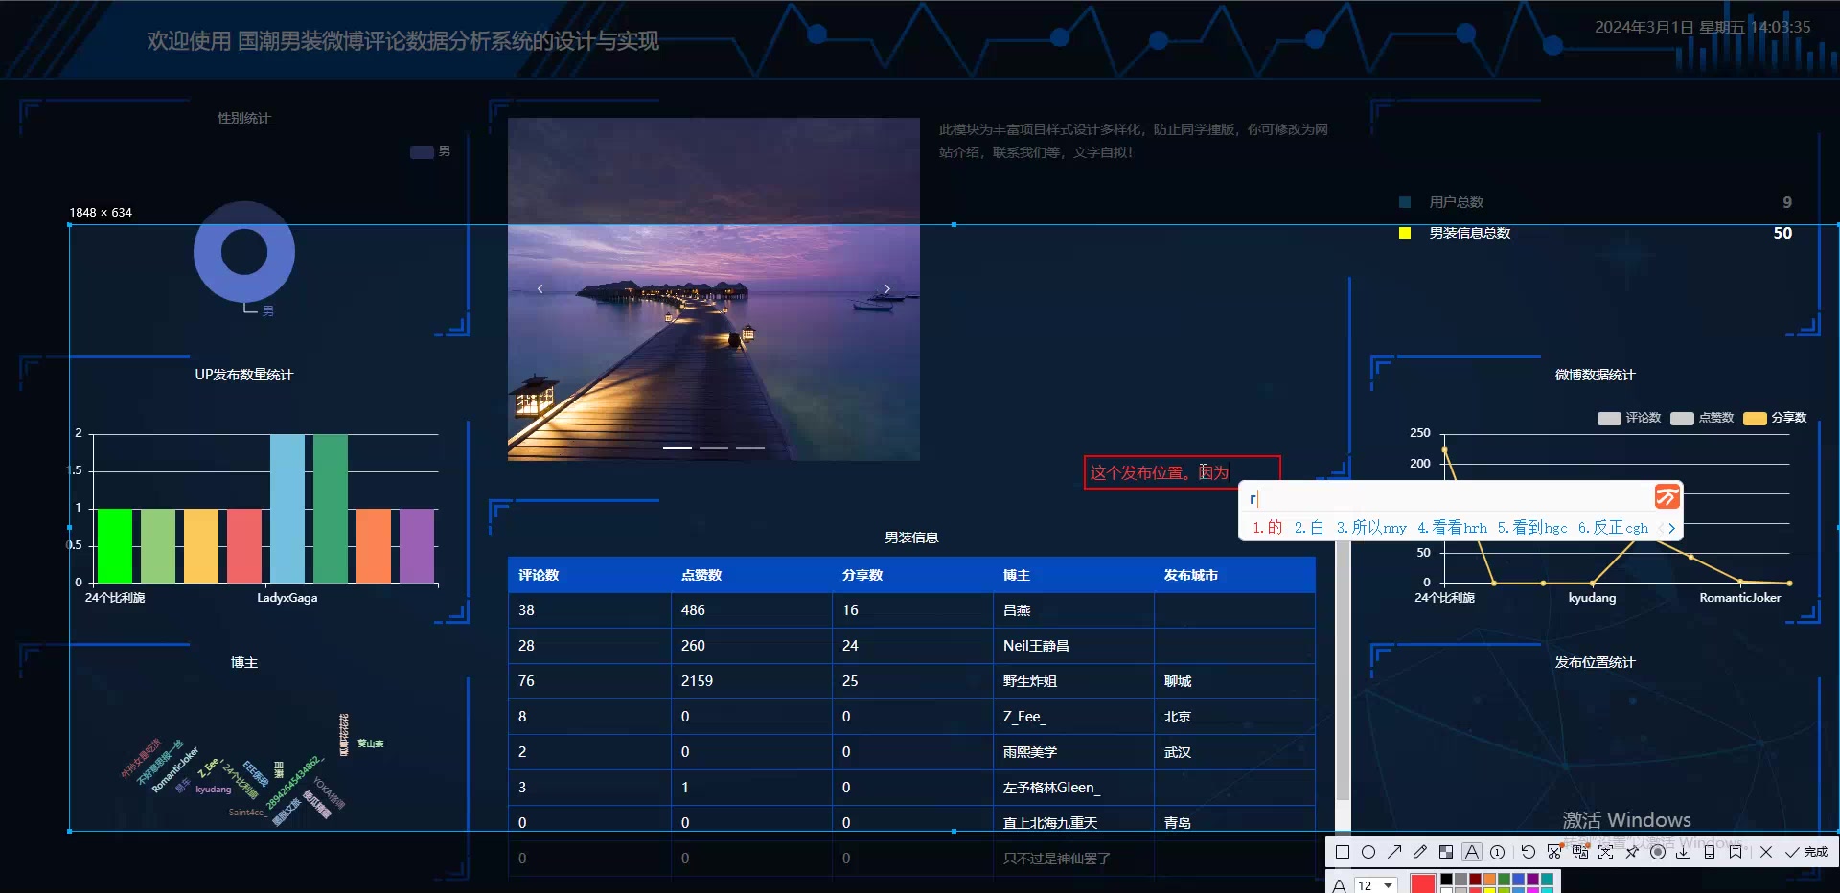Viewport: 1840px width, 893px height.
Task: Pick the orange color swatch
Action: coord(1489,879)
